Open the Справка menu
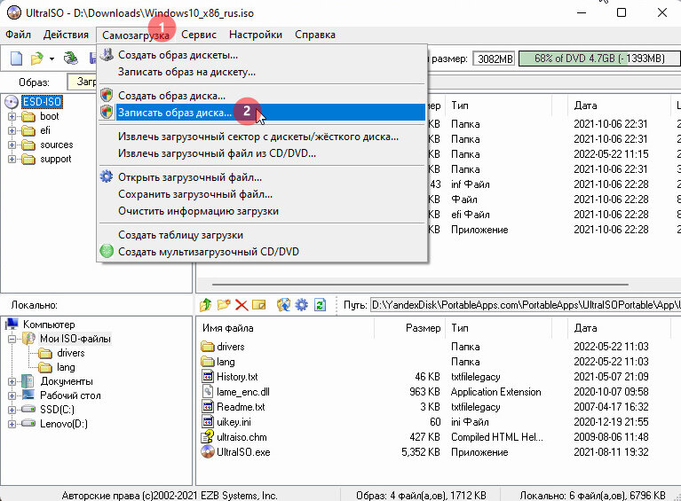The height and width of the screenshot is (501, 681). tap(315, 35)
